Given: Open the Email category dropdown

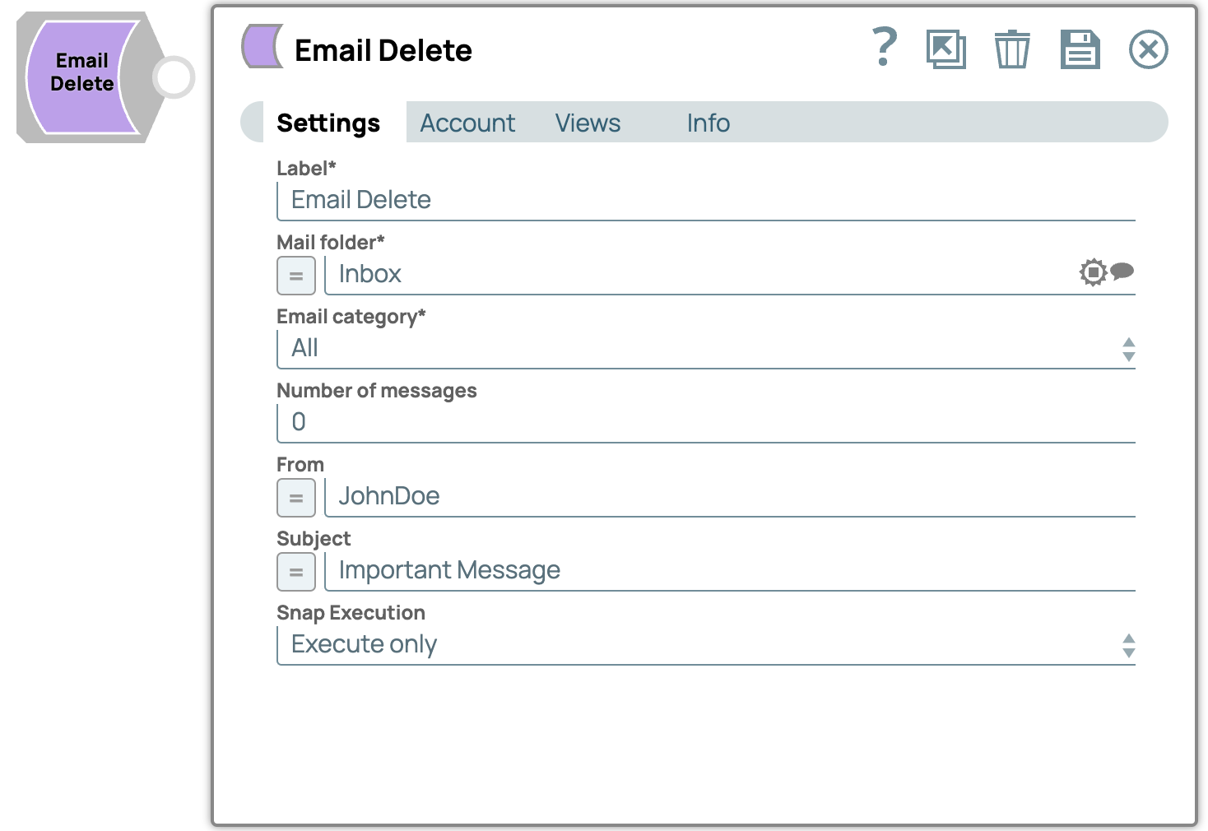Looking at the screenshot, I should coord(705,349).
